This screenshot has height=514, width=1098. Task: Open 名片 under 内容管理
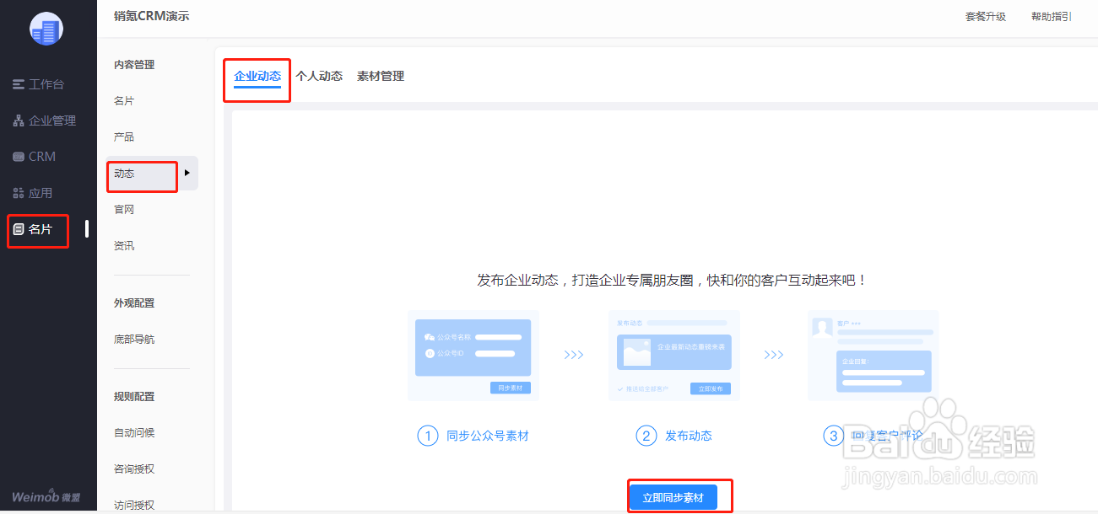(124, 101)
